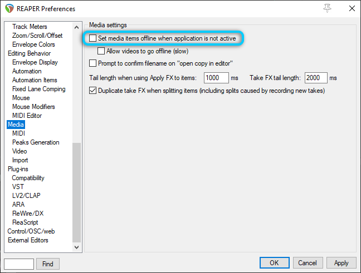Open Peaks Generation settings page
The height and width of the screenshot is (273, 361).
(36, 142)
